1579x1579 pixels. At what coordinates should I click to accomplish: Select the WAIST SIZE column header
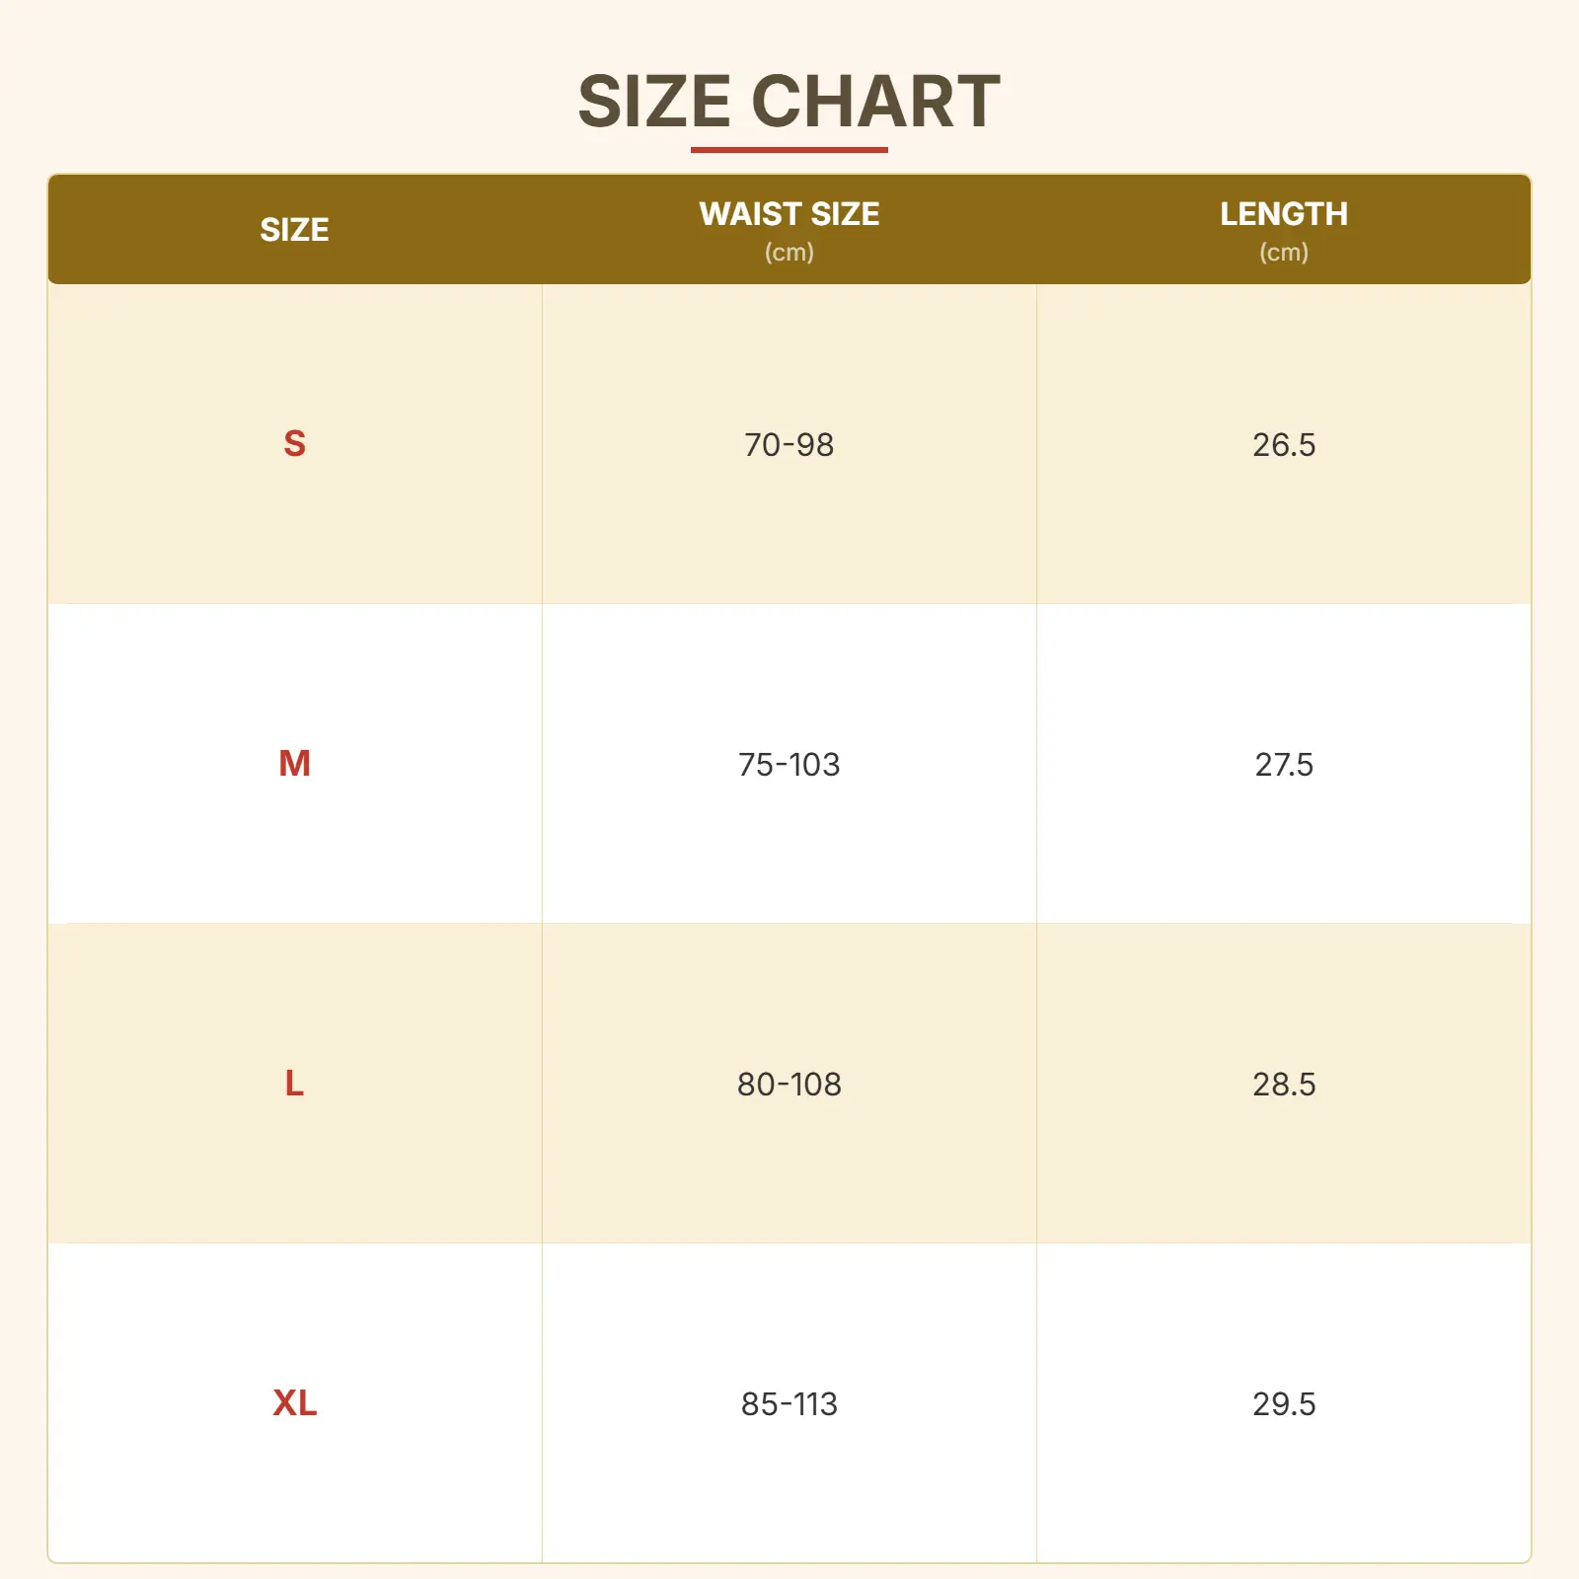789,214
